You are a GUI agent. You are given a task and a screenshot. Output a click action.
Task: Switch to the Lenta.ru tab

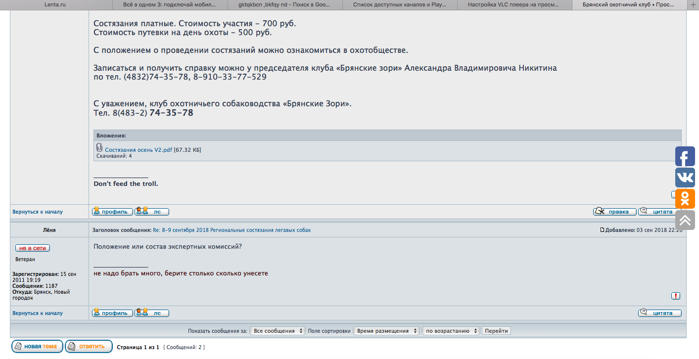[54, 4]
